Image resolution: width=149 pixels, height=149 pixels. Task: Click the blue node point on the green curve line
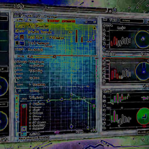pyautogui.click(x=62, y=99)
